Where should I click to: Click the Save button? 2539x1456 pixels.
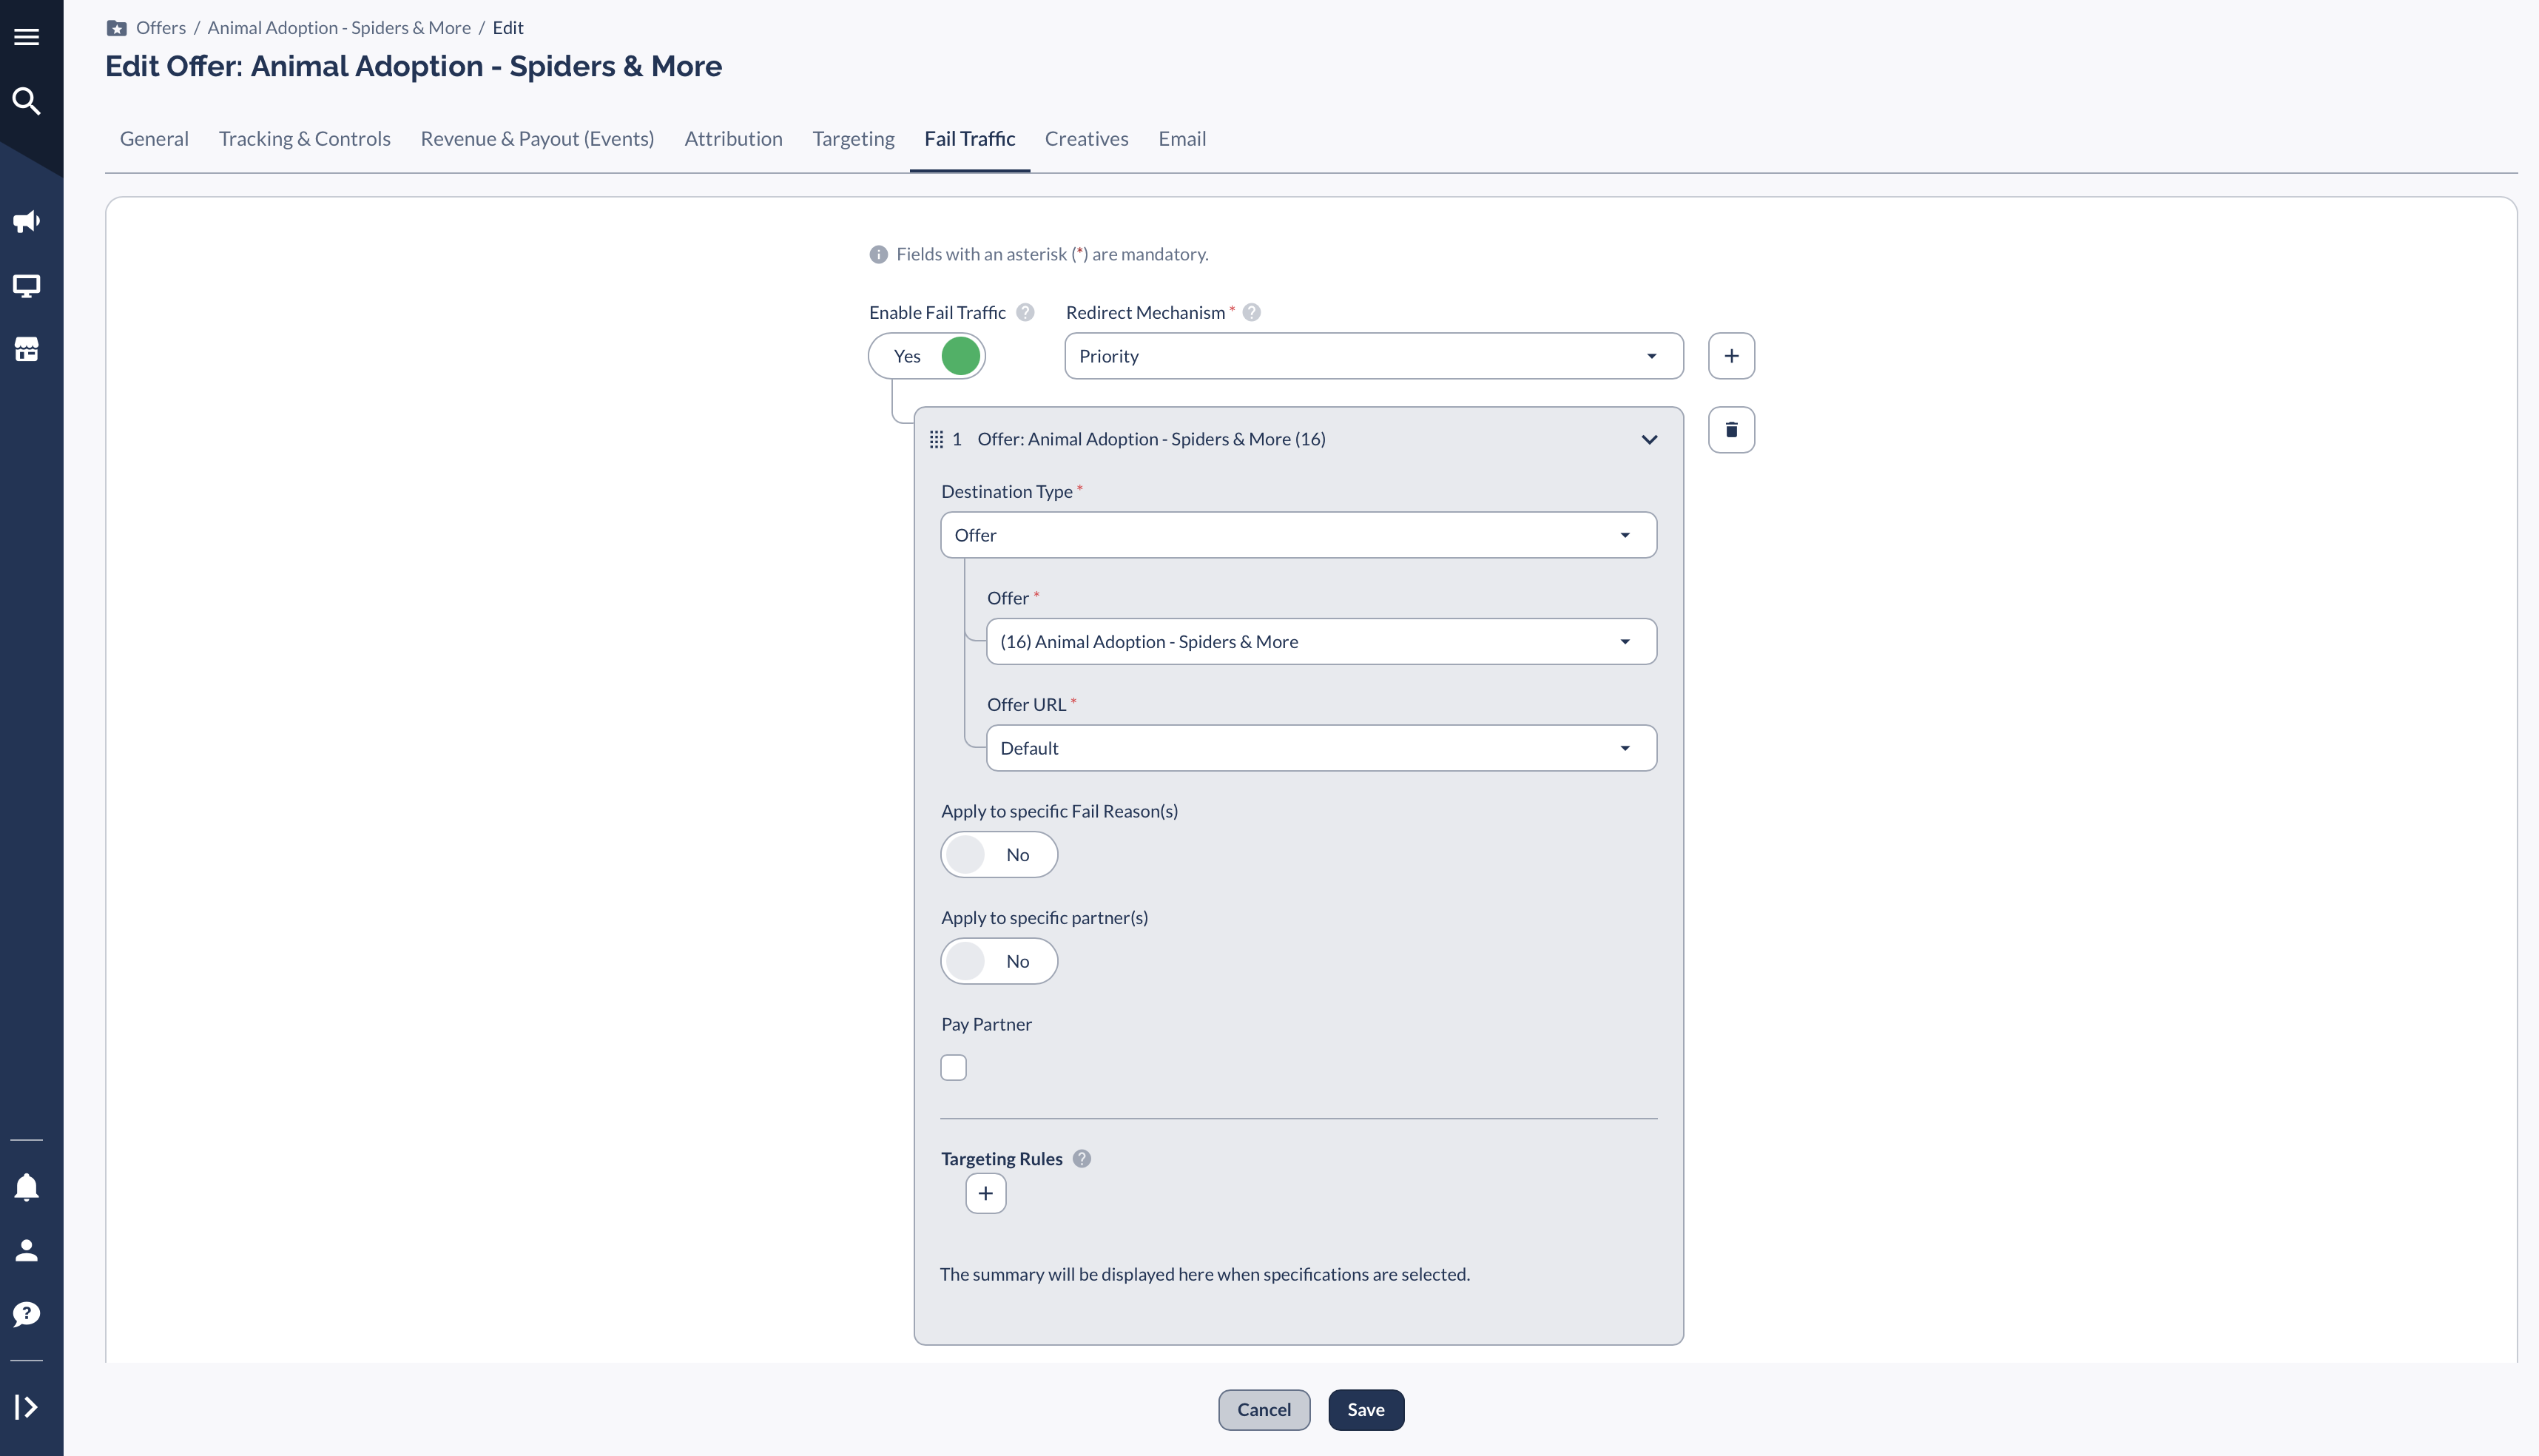[x=1365, y=1410]
